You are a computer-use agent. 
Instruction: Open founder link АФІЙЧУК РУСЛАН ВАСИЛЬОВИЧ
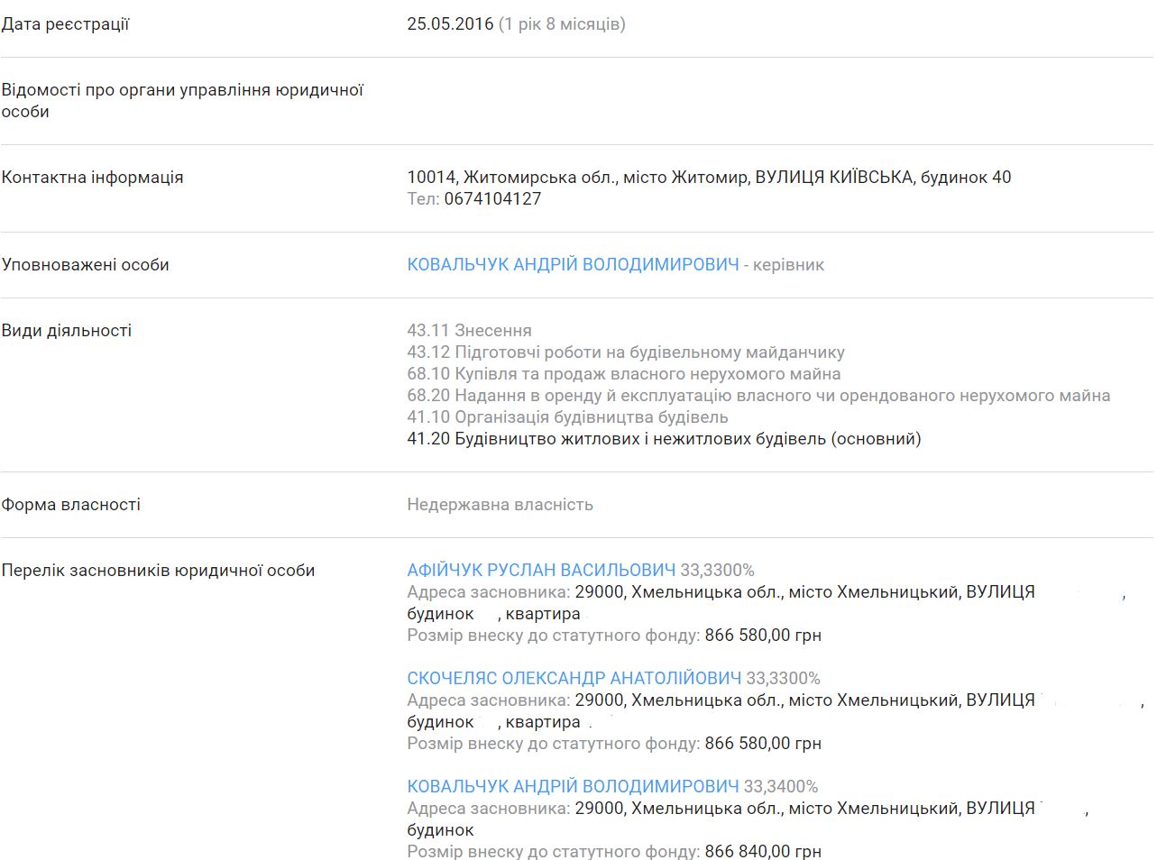pos(541,571)
